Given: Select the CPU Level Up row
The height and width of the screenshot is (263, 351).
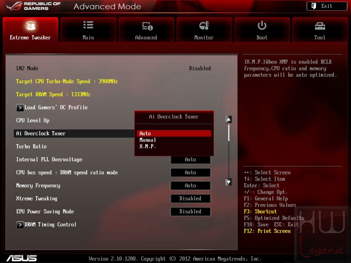Looking at the screenshot, I should [33, 120].
